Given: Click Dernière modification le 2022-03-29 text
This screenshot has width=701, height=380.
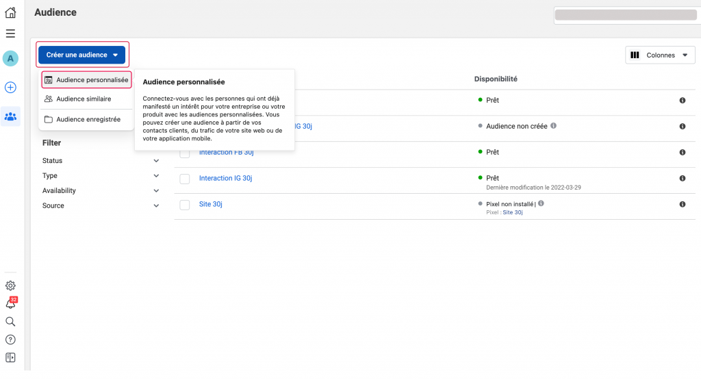Looking at the screenshot, I should tap(533, 188).
